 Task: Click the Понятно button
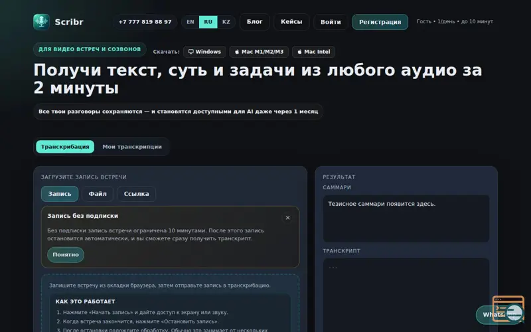click(x=66, y=255)
